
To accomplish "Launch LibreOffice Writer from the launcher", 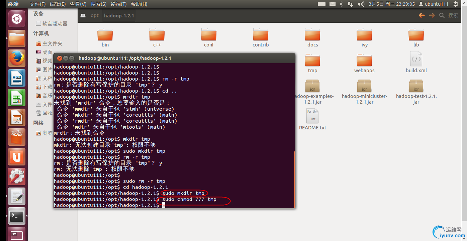I will [x=17, y=78].
